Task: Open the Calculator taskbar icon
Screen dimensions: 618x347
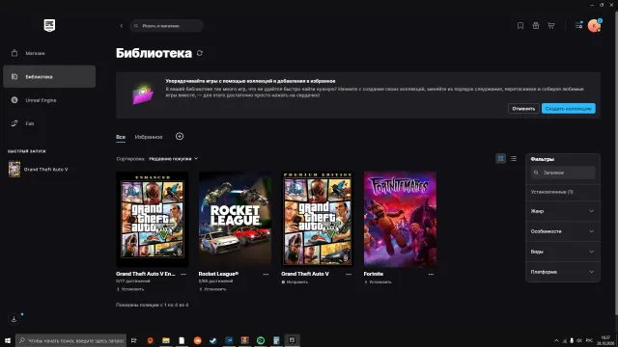Action: [x=276, y=340]
